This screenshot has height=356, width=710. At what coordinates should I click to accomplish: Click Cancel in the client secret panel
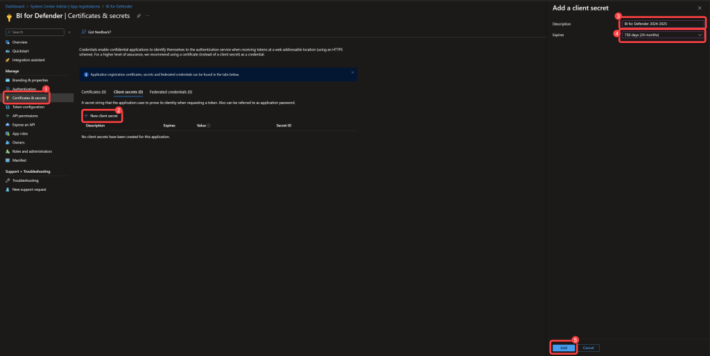589,348
